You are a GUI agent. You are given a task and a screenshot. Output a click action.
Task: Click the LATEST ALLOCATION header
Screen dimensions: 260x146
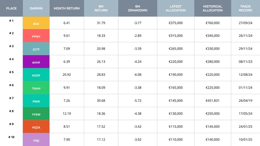(x=175, y=8)
